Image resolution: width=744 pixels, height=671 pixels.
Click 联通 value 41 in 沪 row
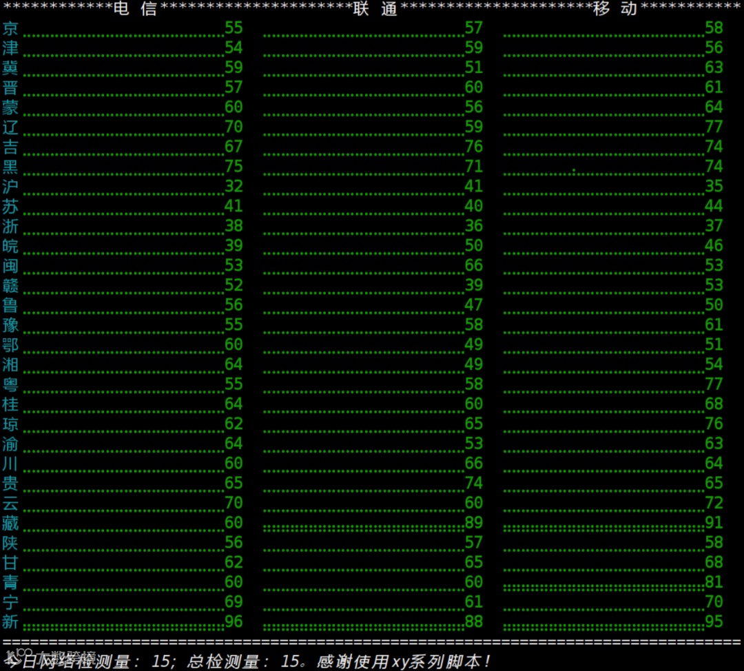(x=474, y=186)
